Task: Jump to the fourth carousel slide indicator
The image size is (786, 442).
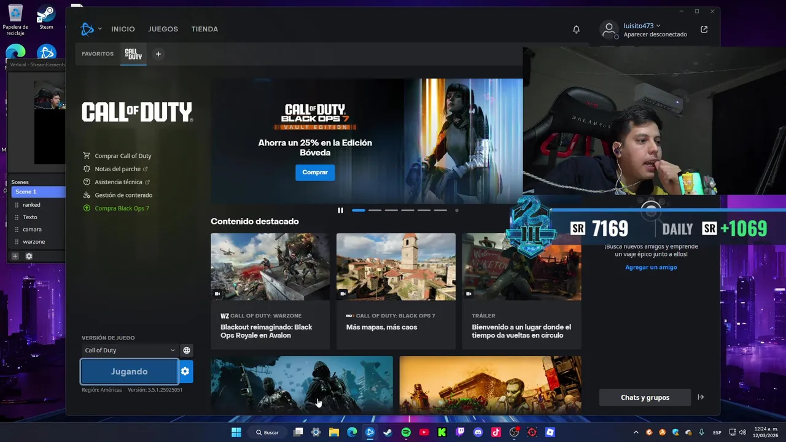Action: (408, 211)
